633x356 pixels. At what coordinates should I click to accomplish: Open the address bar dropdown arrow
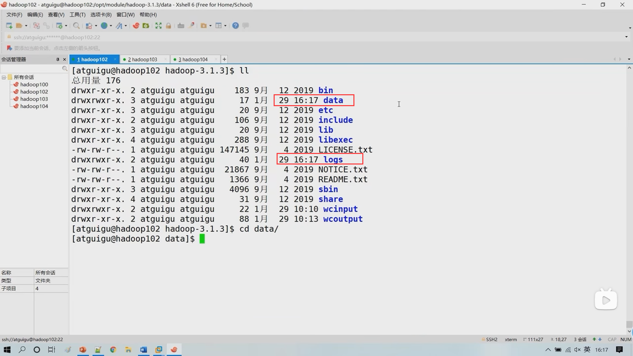click(x=626, y=37)
